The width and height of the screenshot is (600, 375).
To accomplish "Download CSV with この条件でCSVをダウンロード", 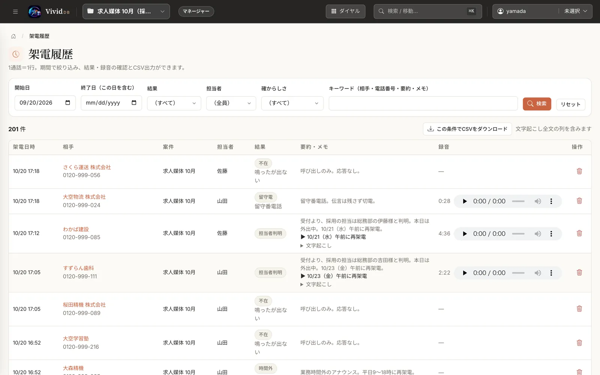I will click(467, 129).
